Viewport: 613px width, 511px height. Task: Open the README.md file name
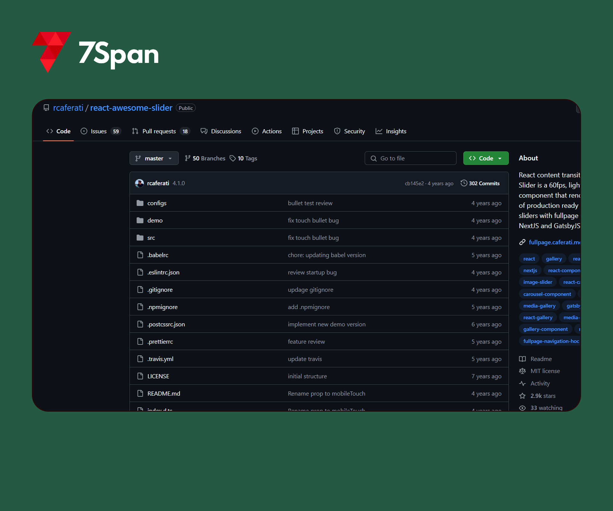(164, 393)
